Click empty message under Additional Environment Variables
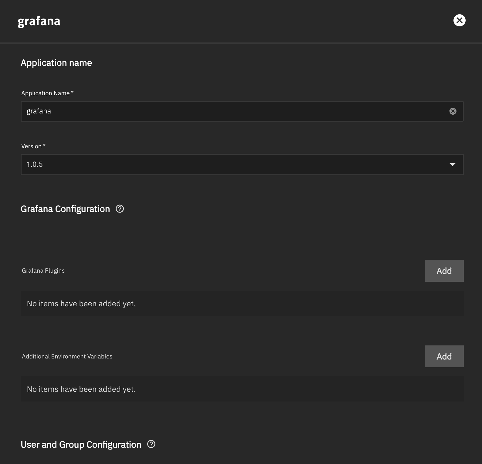Screen dimensions: 482x464 [81, 389]
